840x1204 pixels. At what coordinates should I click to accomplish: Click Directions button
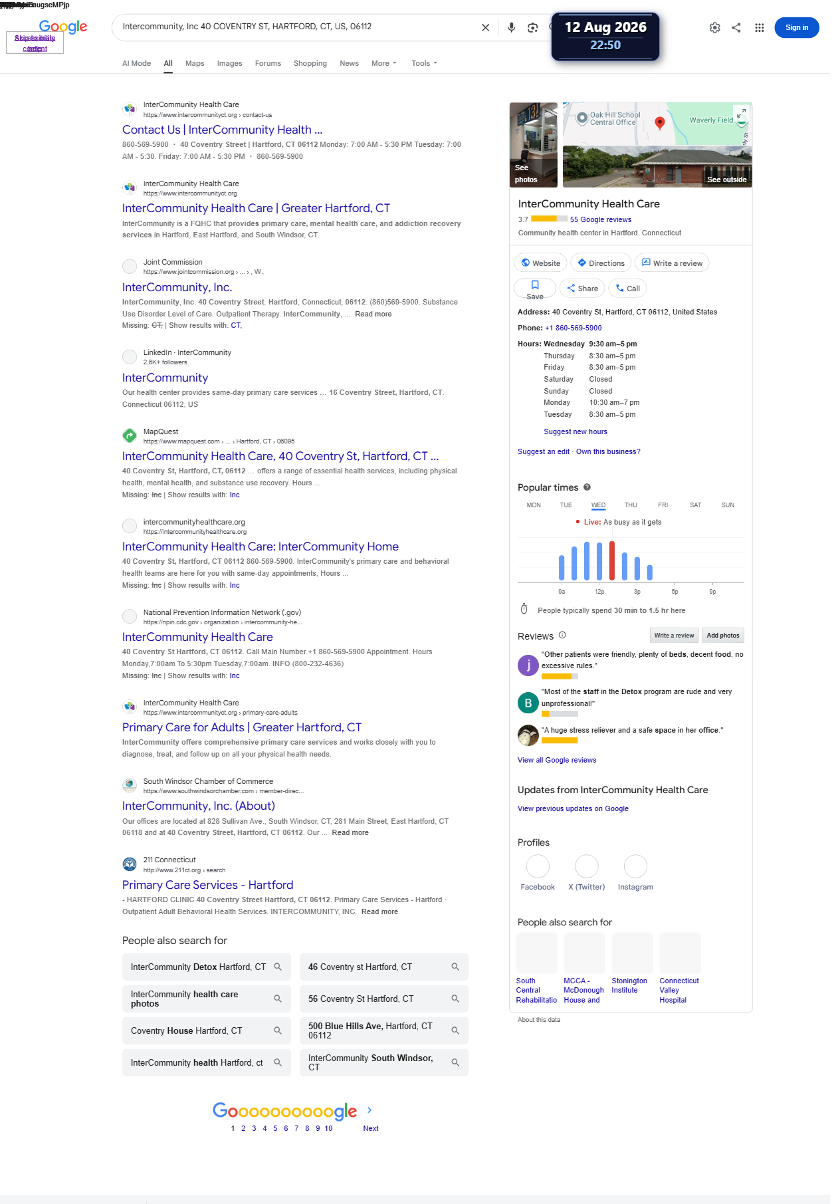point(600,263)
